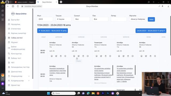Screen dimensions: 171x96
Task: Select Сабақ кестесі in sidebar
Action: tap(17, 38)
